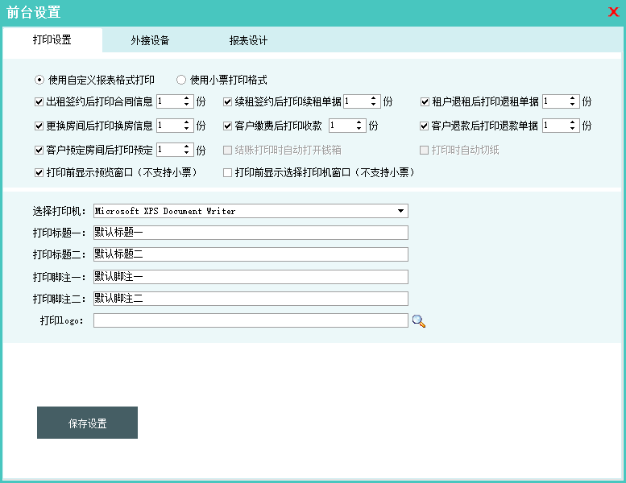
Task: Uncheck 出租签约后打印合同信息 checkbox
Action: click(39, 102)
